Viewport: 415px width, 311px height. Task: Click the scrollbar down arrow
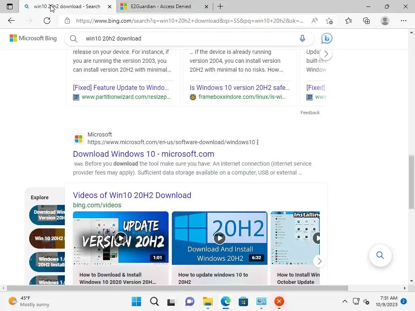tap(411, 281)
